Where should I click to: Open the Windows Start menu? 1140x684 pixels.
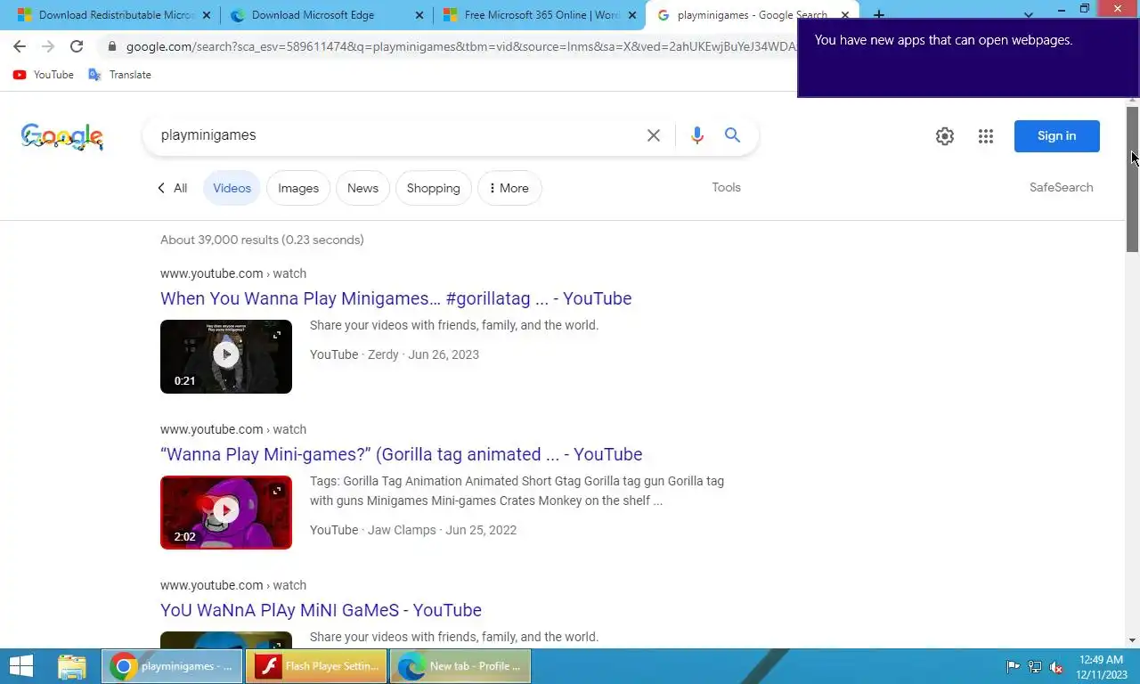(x=21, y=666)
